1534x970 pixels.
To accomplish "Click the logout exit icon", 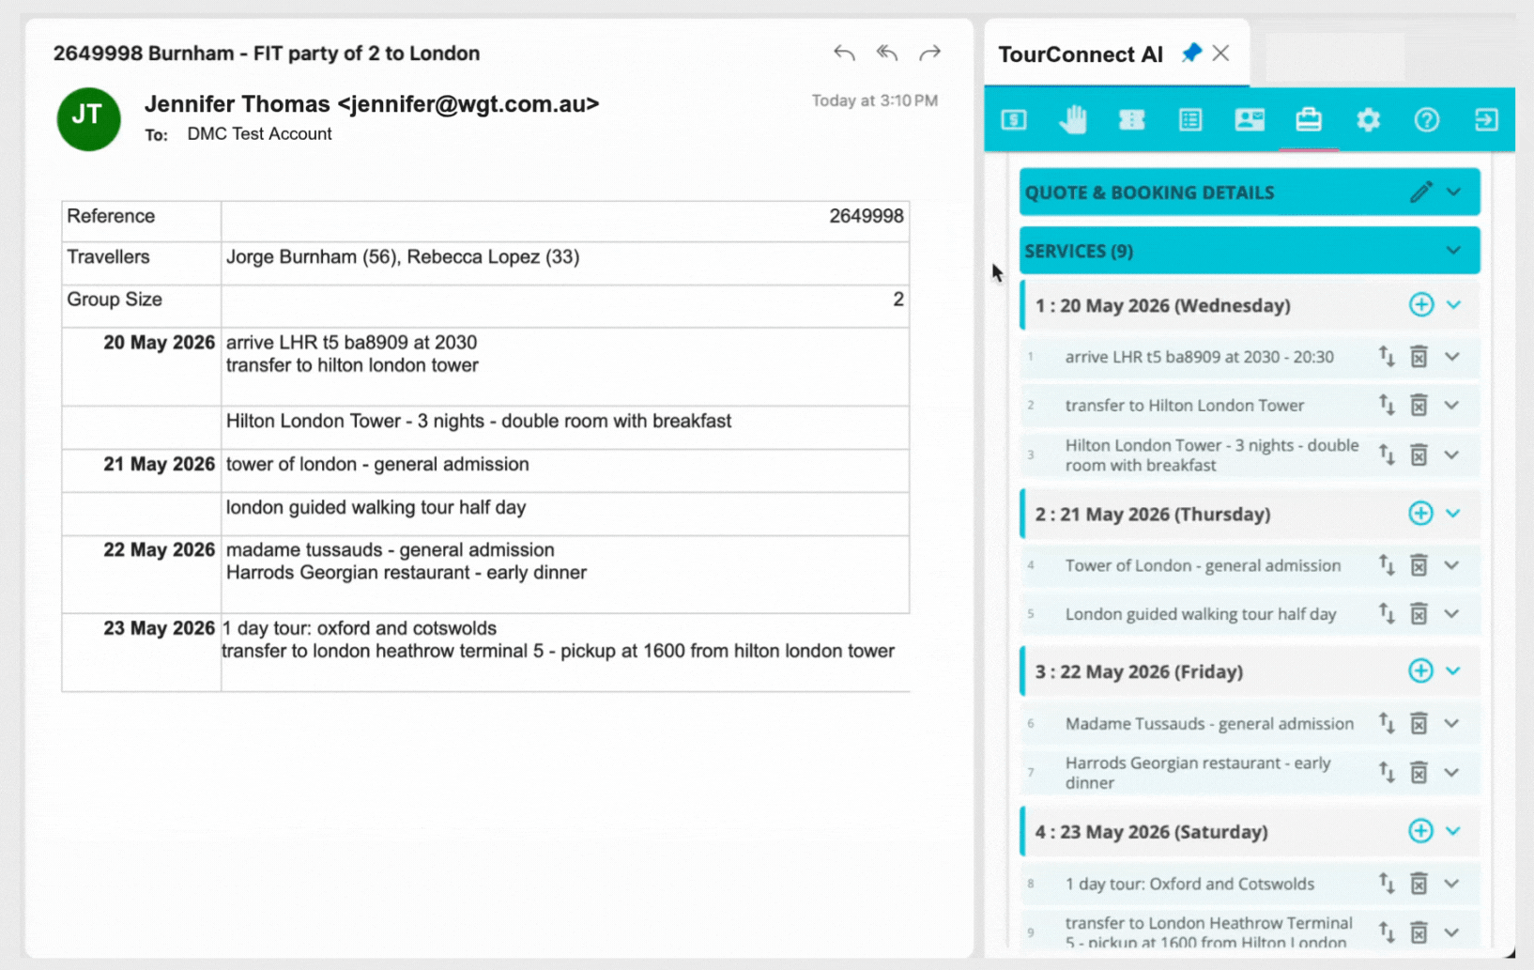I will [1486, 120].
